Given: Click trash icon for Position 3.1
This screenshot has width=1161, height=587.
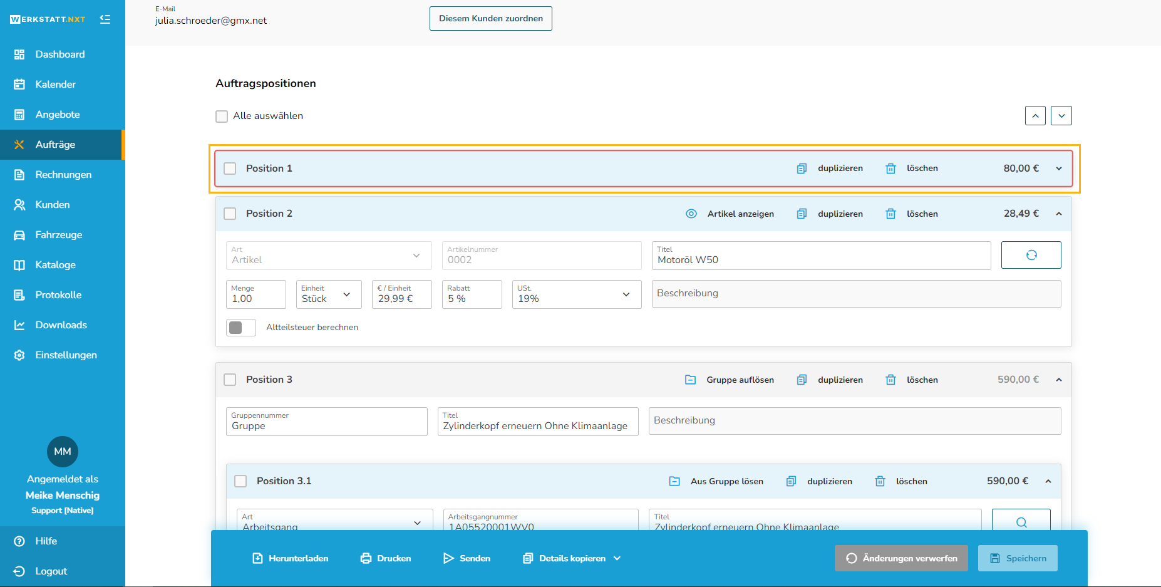Looking at the screenshot, I should point(880,481).
